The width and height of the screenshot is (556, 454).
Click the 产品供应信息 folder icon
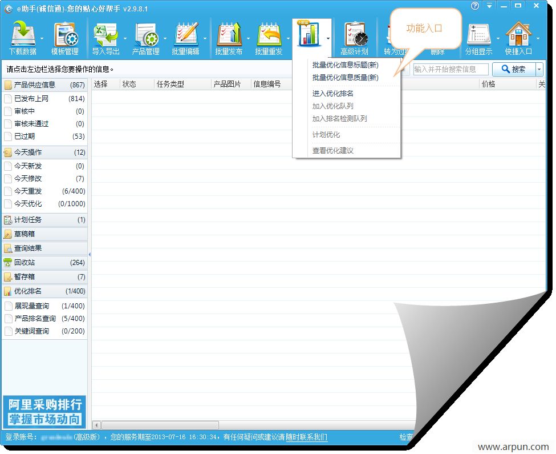[x=8, y=85]
